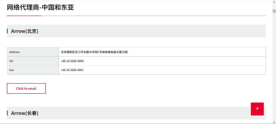Click the empty scrollbar track below the thumb

point(274,68)
